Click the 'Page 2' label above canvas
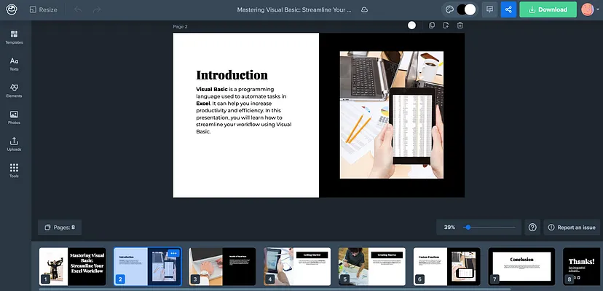Image resolution: width=603 pixels, height=291 pixels. [181, 26]
